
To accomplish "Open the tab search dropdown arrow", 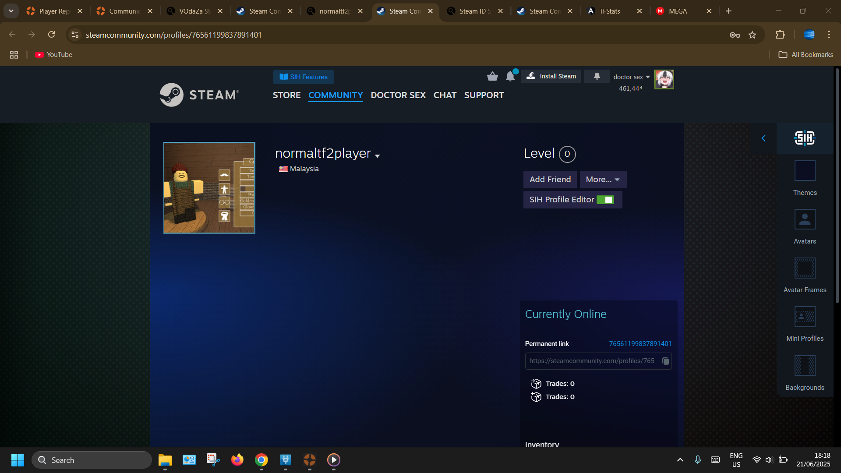I will (11, 11).
